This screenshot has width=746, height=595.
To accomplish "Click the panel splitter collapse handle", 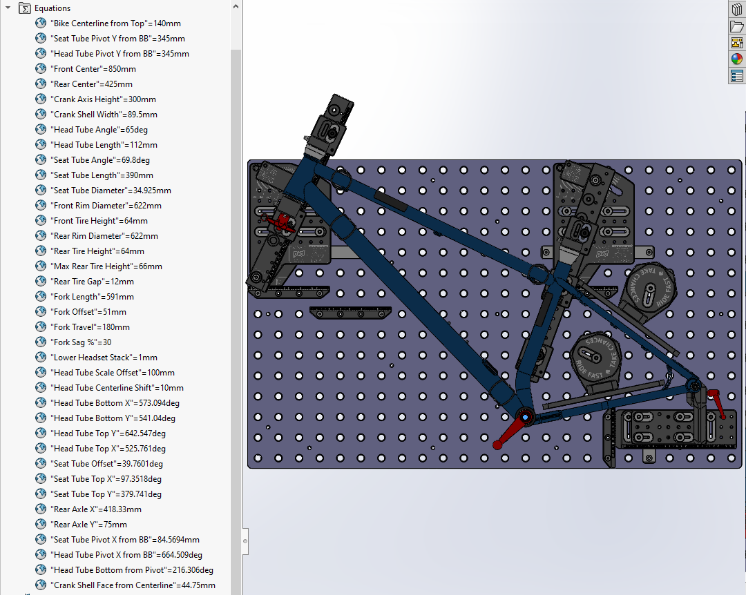I will click(245, 541).
